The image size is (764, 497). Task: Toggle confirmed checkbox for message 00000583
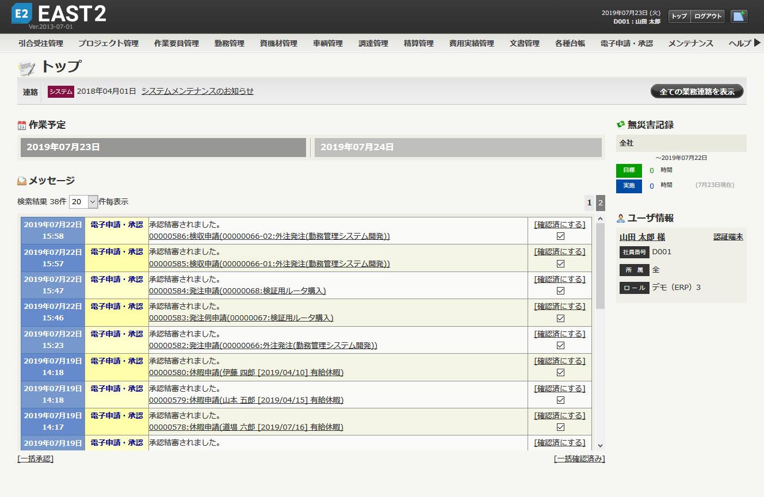(560, 318)
